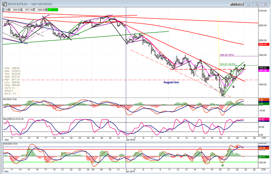The height and width of the screenshot is (174, 271).
Task: Click the magenta 1897.99 price label
Action: [262, 71]
